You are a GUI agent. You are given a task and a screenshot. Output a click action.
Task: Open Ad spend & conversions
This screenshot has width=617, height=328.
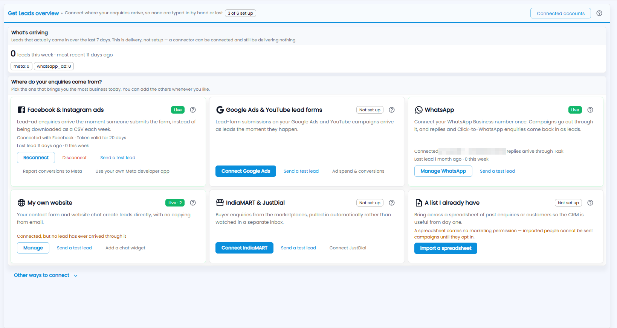[x=358, y=171]
